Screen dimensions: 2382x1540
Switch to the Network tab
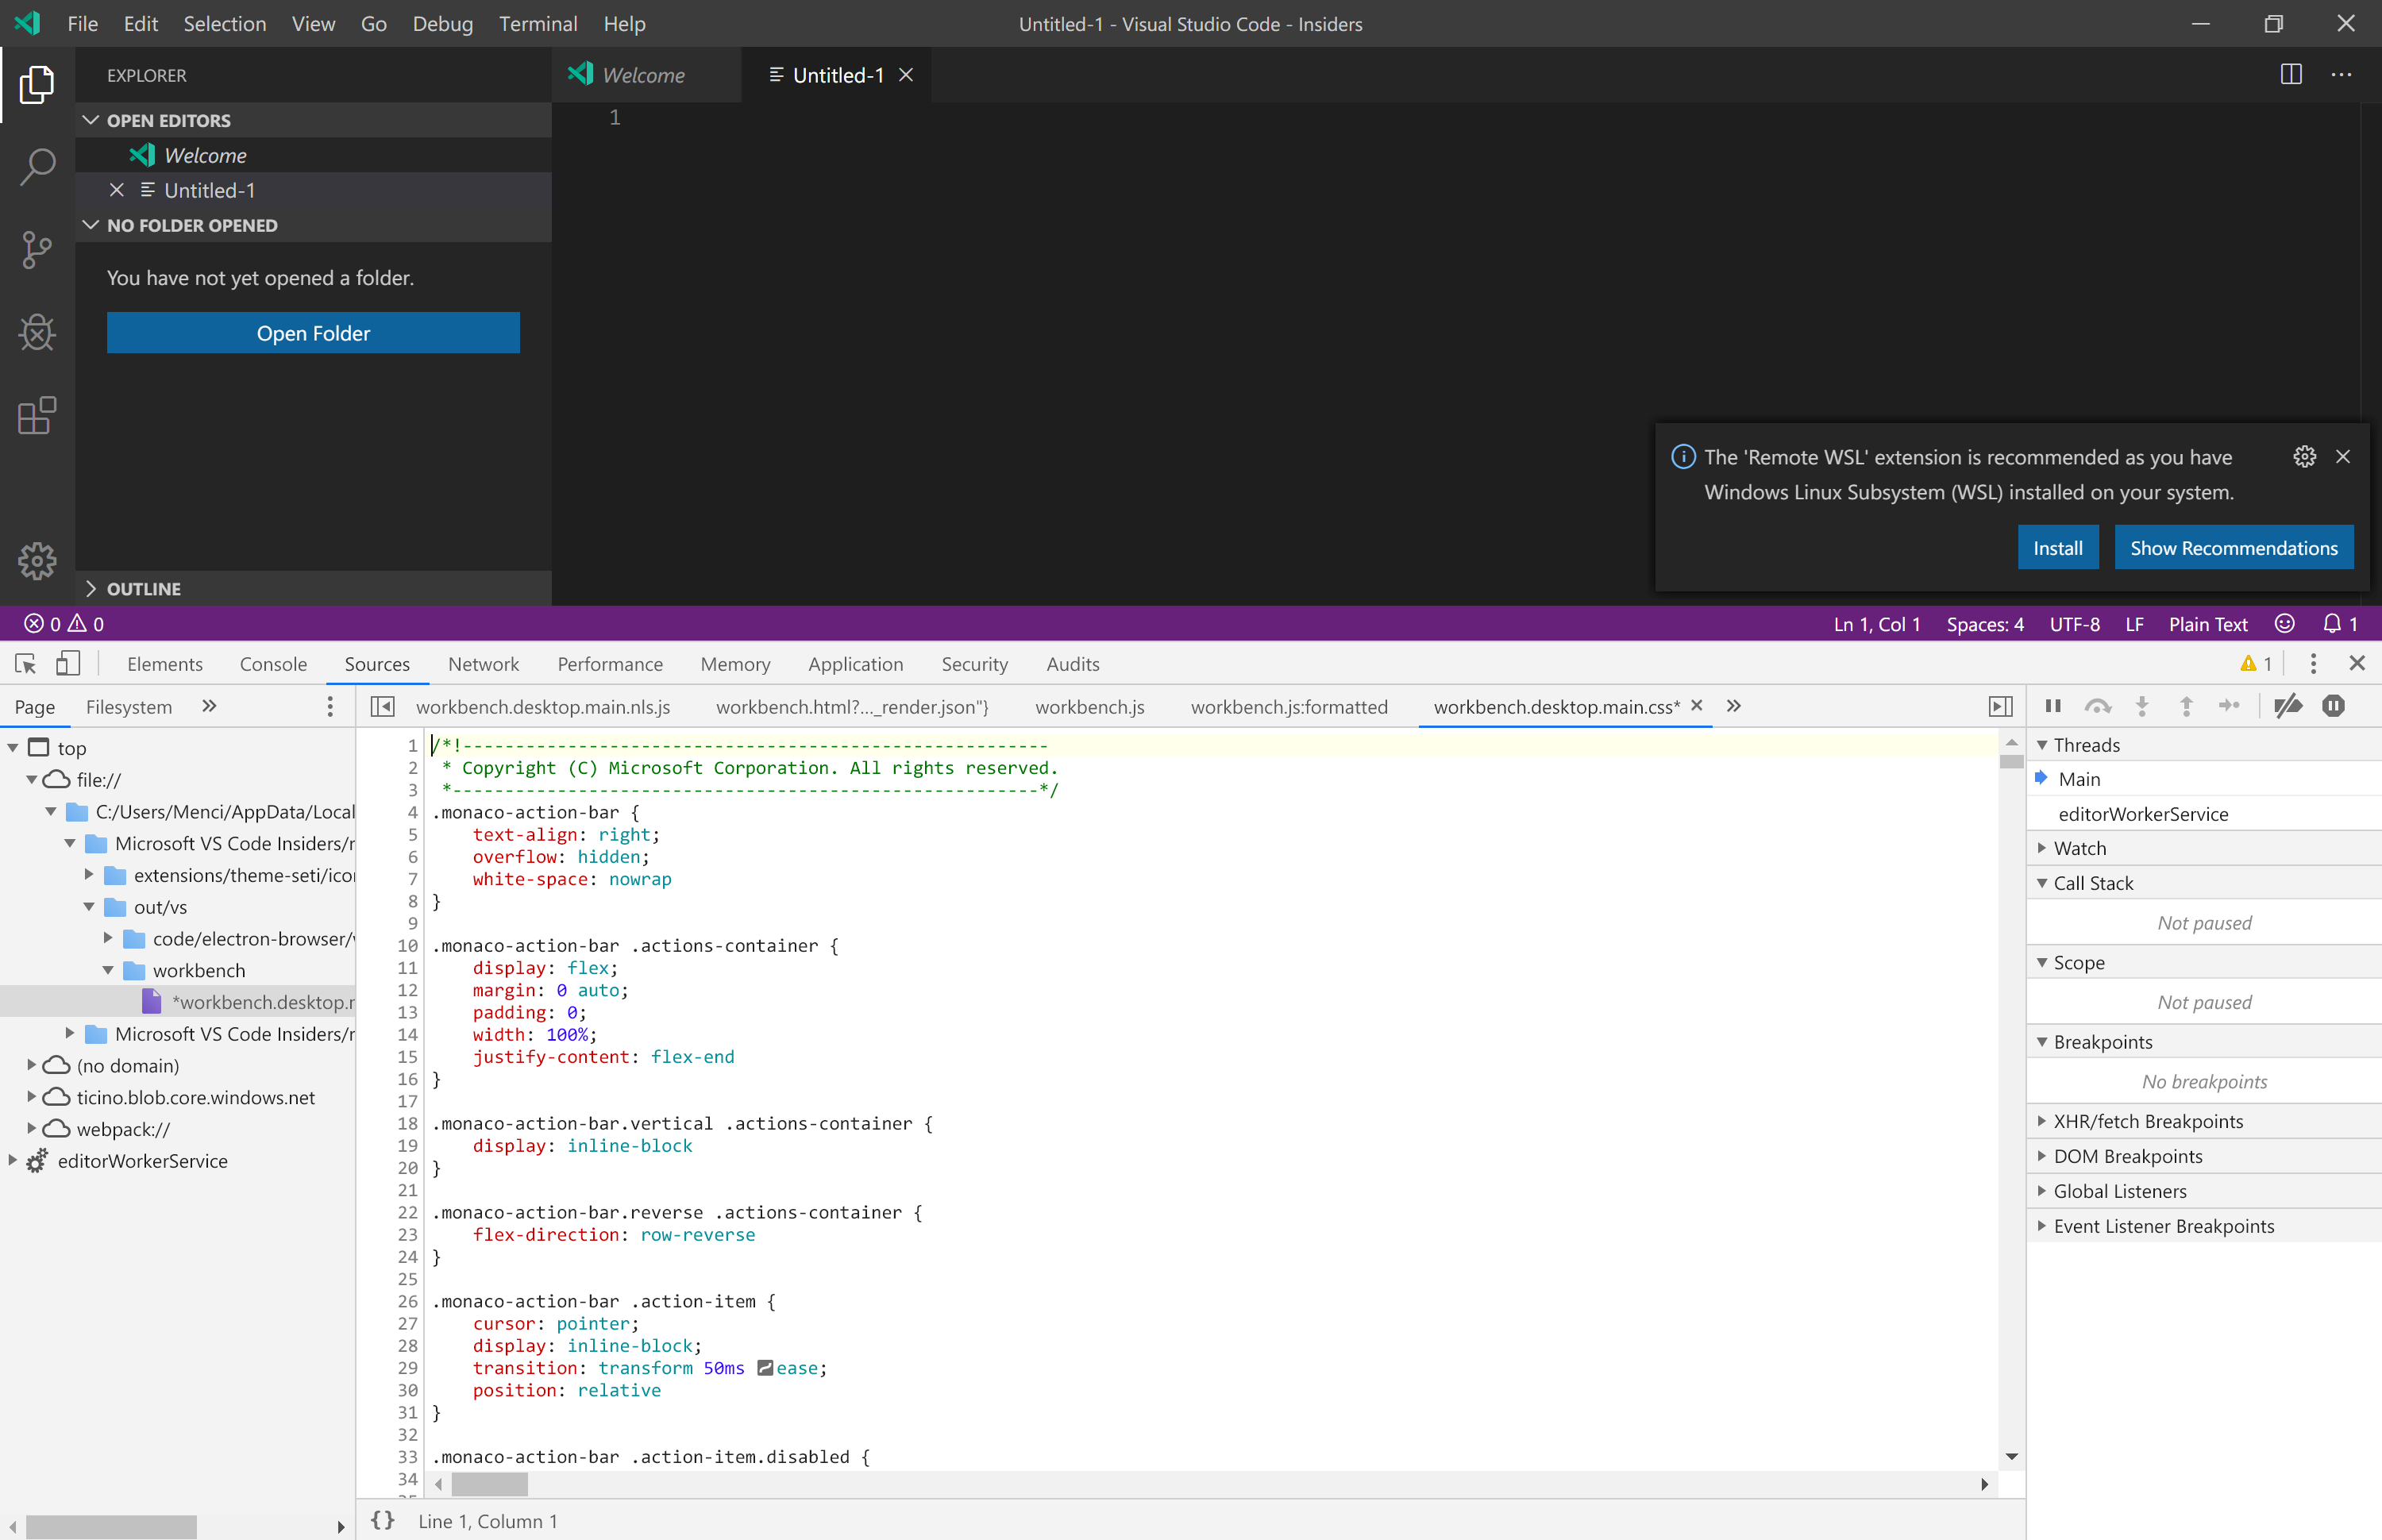483,663
